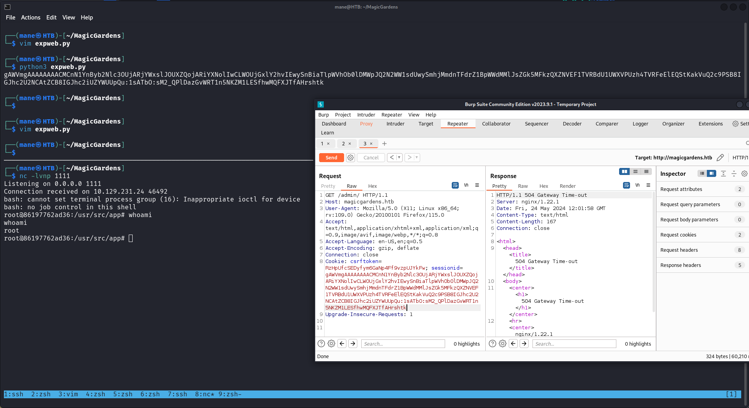Open Inspector settings gear
Screen dimensions: 749x408
[744, 174]
